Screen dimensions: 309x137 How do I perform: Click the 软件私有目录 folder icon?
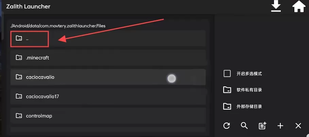point(227,90)
